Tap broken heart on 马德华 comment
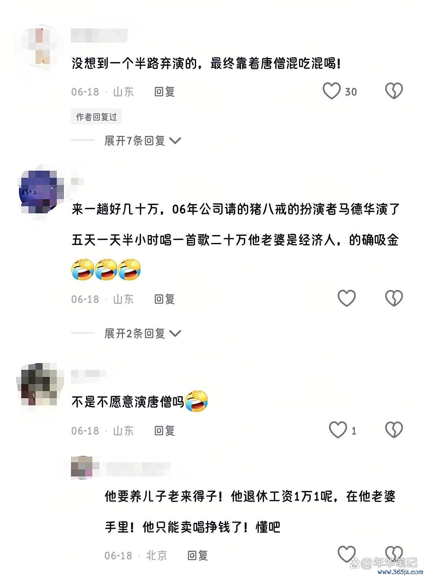The width and height of the screenshot is (426, 578). 394,298
